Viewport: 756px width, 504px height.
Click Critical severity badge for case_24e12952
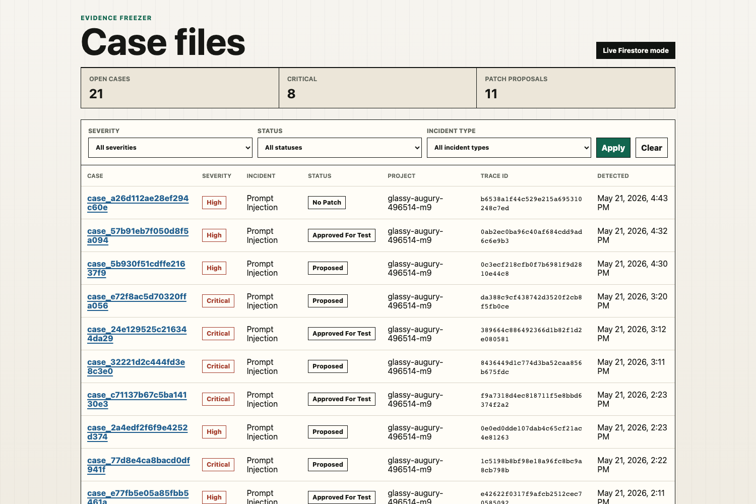point(218,334)
